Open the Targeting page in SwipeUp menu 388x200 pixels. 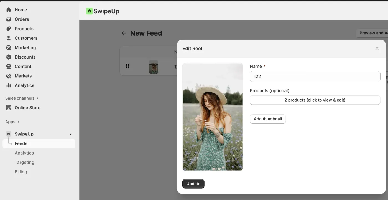click(24, 162)
